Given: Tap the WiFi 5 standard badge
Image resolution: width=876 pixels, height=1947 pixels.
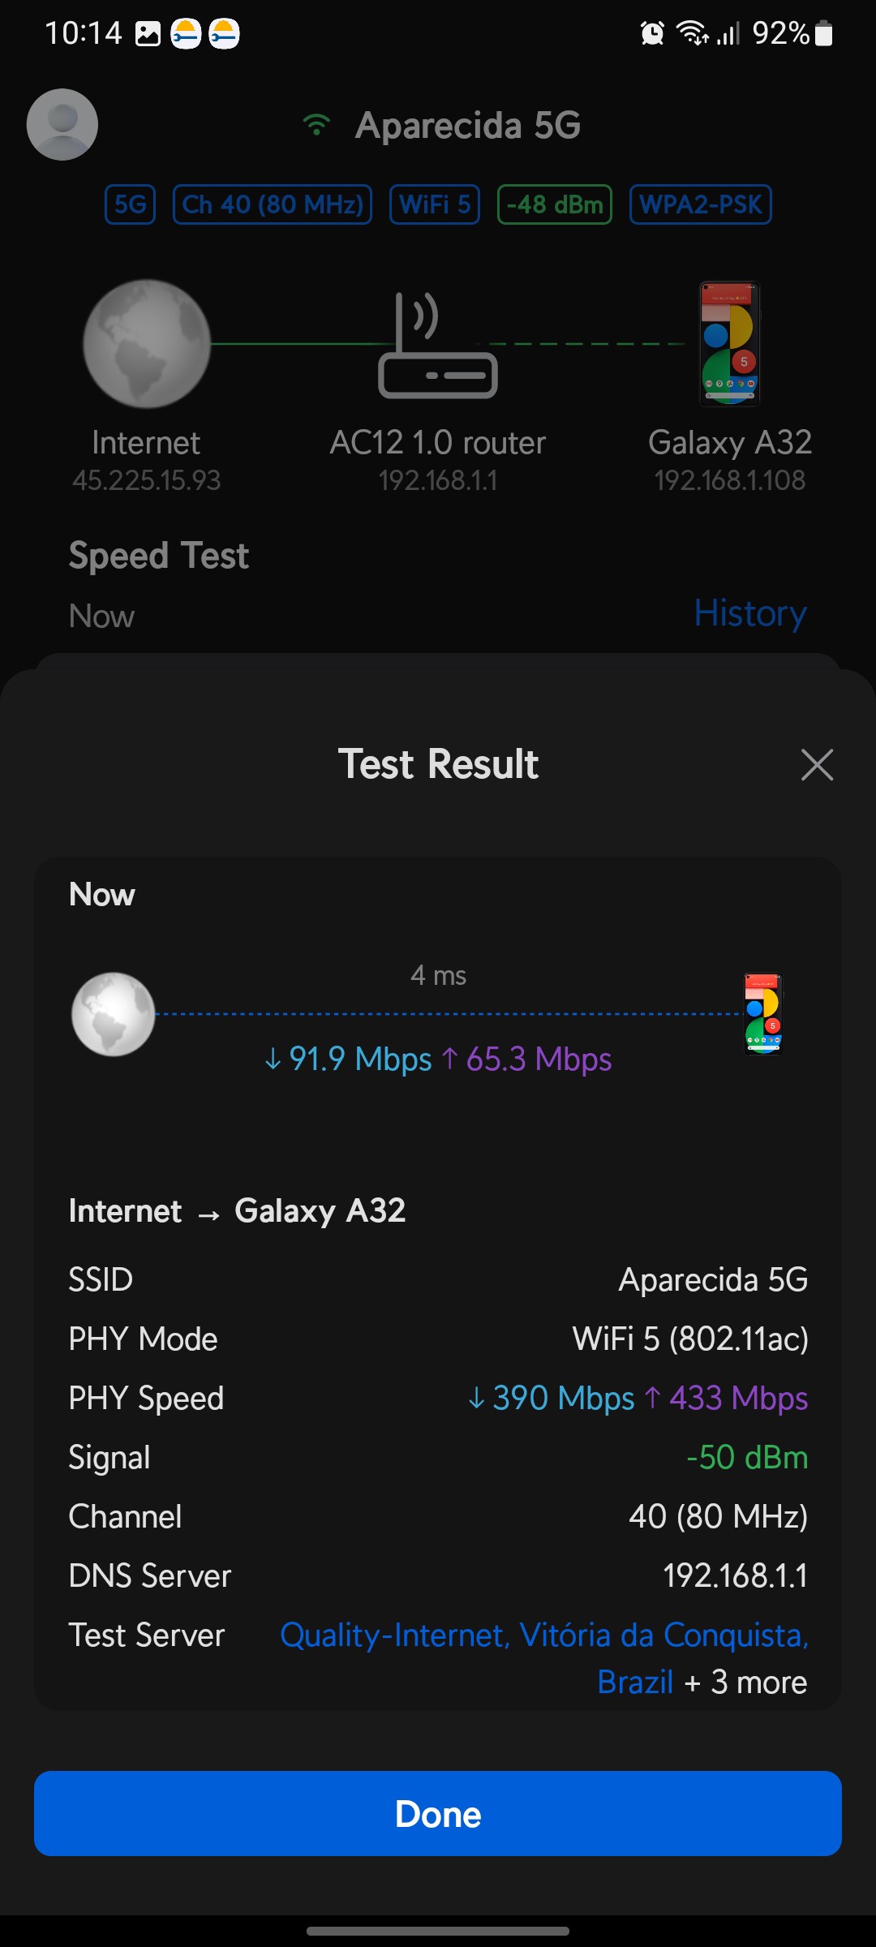Looking at the screenshot, I should pos(435,204).
